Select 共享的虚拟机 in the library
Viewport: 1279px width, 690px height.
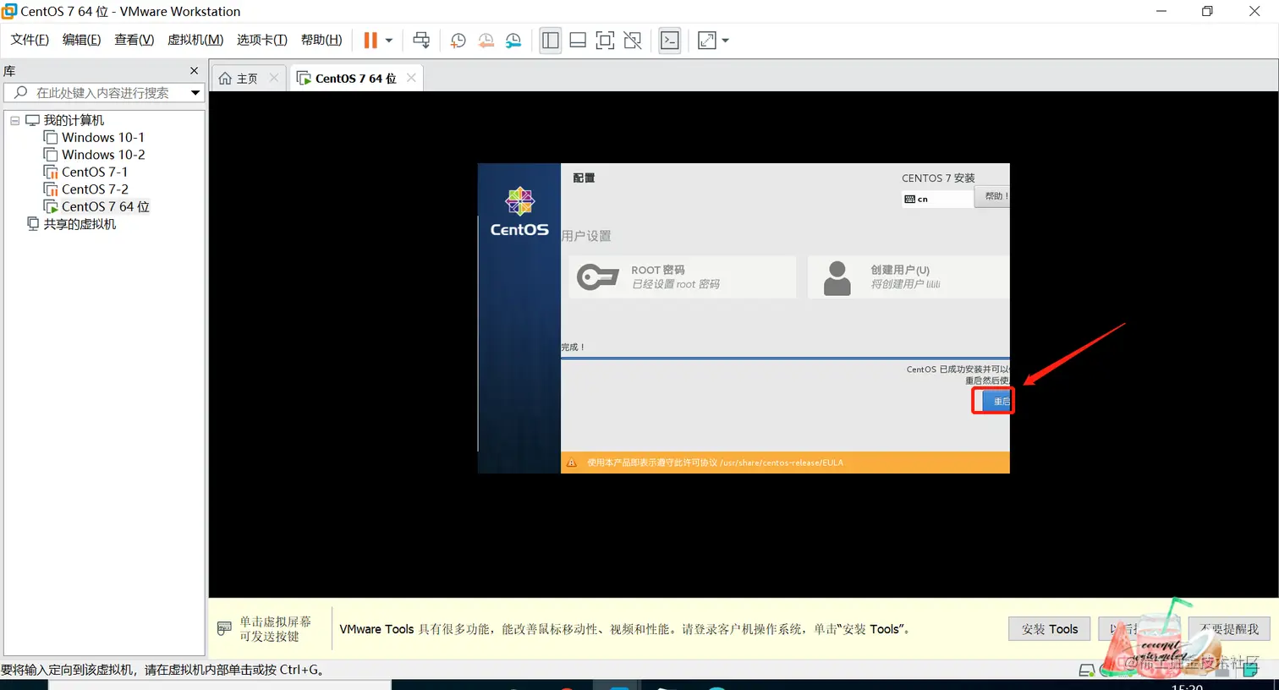pyautogui.click(x=80, y=224)
